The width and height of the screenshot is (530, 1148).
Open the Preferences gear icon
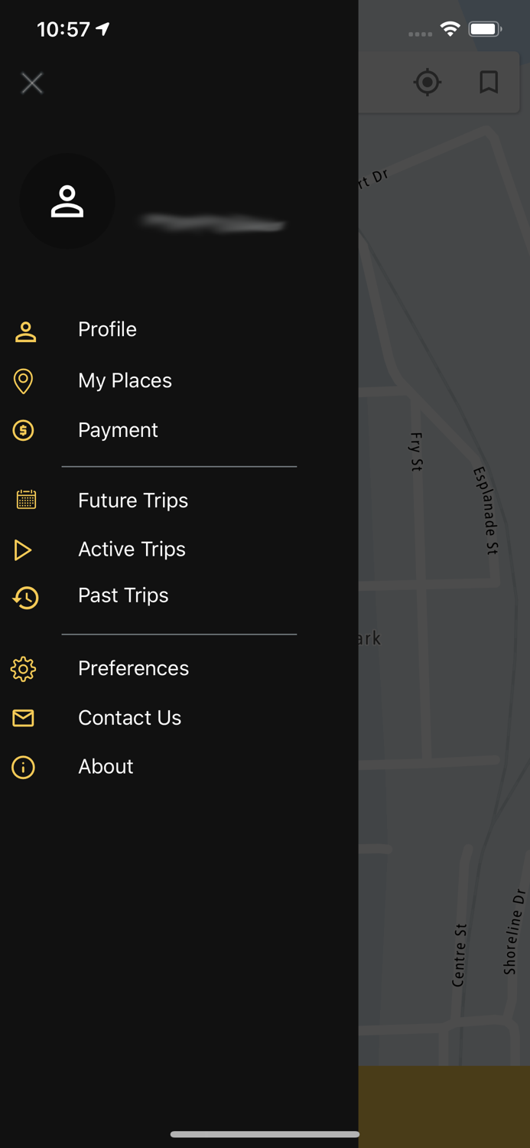click(24, 669)
